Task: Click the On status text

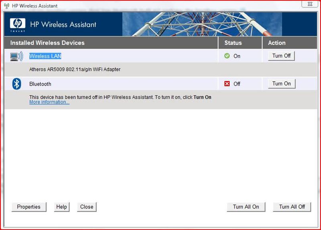Action: point(237,56)
